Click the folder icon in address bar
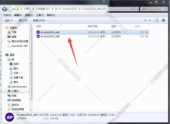 coord(18,9)
